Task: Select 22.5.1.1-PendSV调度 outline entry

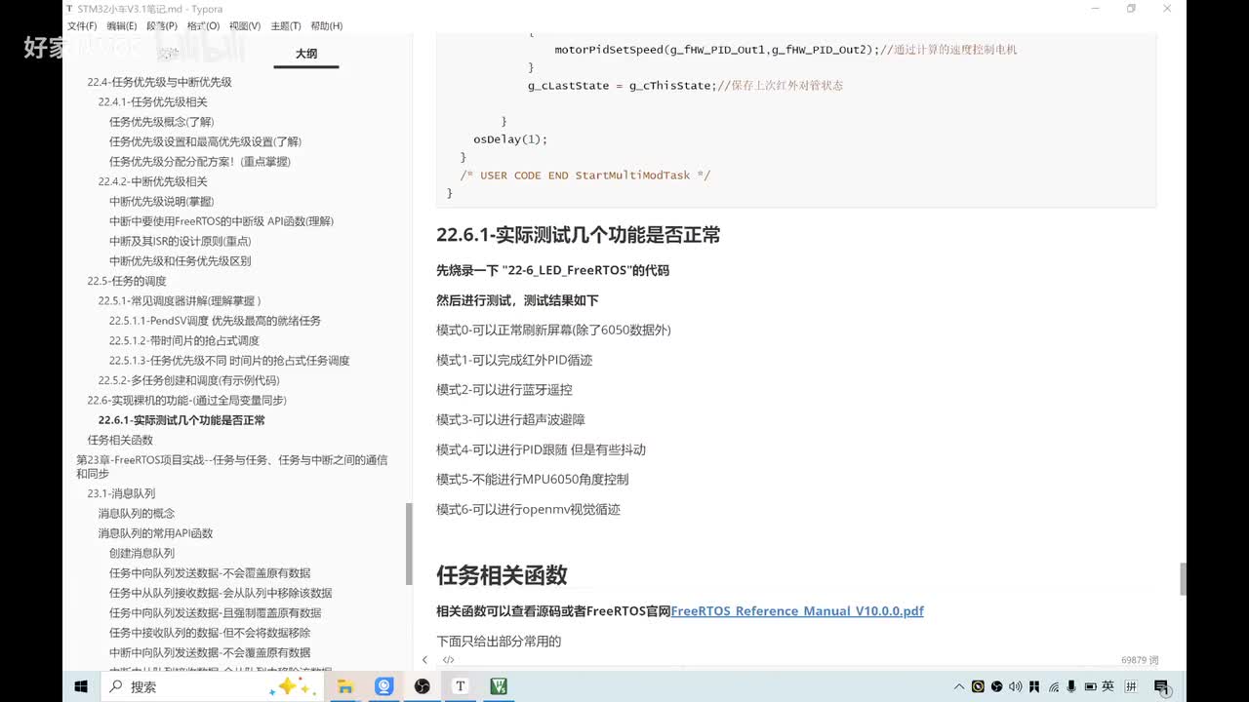Action: [x=215, y=321]
